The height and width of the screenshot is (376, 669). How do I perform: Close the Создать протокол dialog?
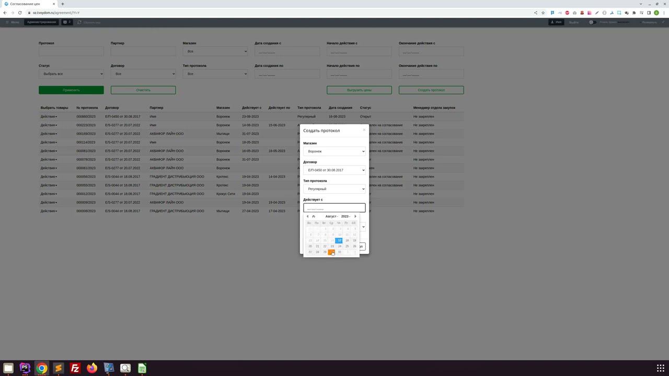364,130
